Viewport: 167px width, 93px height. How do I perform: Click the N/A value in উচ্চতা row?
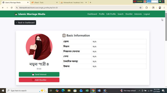[x=94, y=66]
